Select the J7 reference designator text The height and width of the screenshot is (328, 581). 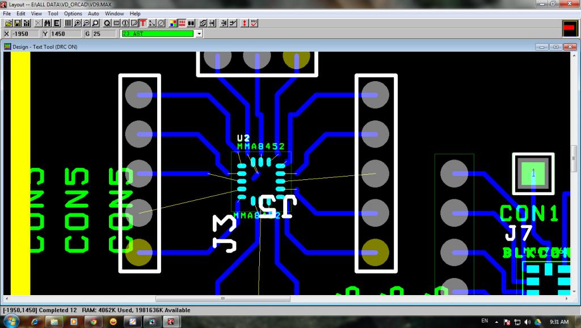pyautogui.click(x=519, y=233)
